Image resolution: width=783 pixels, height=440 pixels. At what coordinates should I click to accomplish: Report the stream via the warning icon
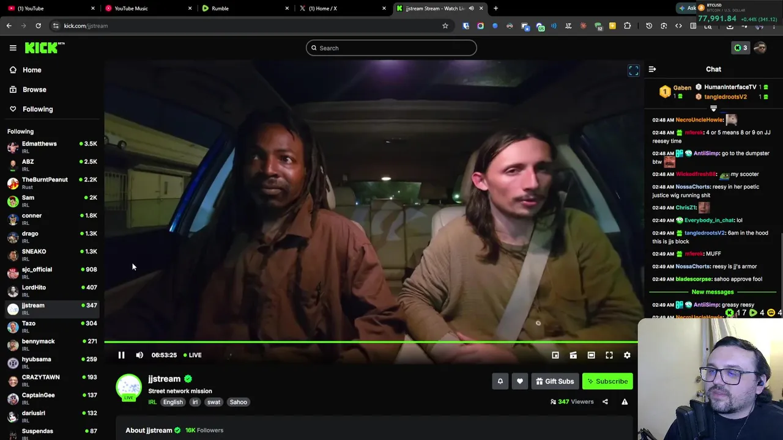tap(625, 402)
